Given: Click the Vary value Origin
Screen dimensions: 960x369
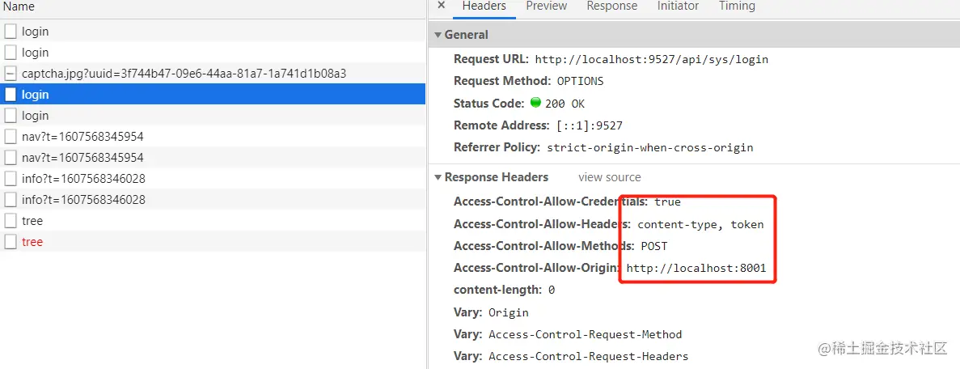Looking at the screenshot, I should point(508,312).
